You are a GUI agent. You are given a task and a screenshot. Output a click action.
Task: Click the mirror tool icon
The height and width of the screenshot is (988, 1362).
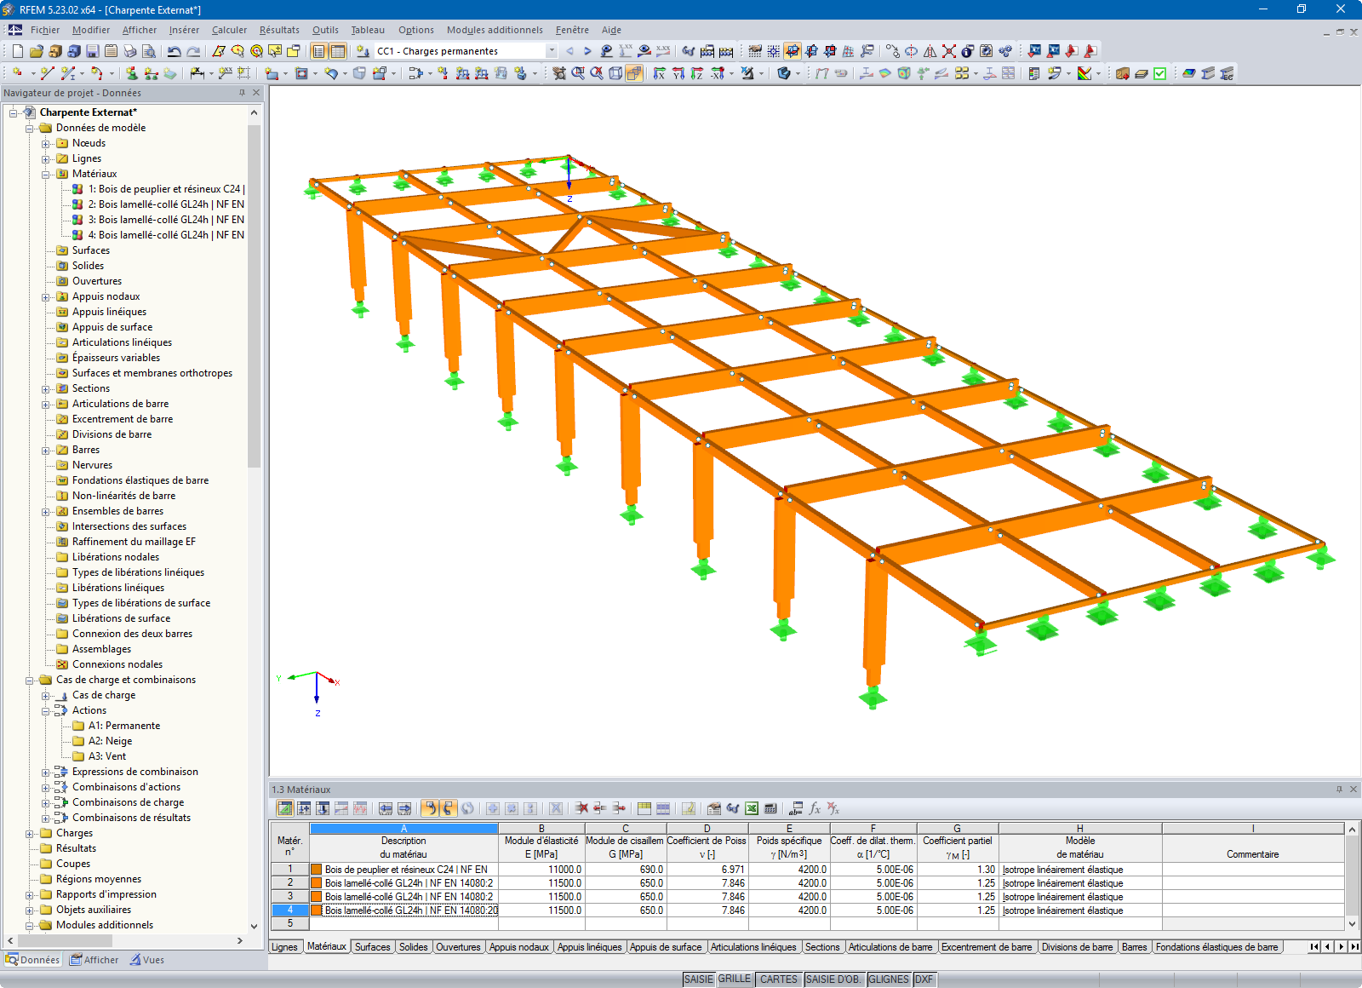click(930, 51)
